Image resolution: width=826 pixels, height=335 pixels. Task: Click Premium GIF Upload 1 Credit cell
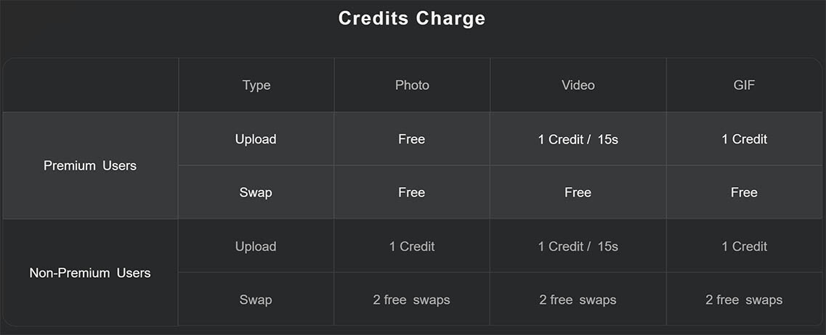[744, 139]
